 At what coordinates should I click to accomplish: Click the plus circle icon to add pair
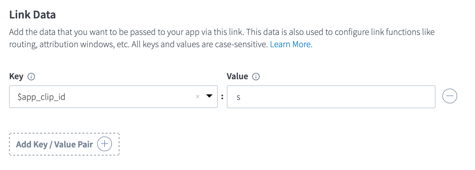105,144
